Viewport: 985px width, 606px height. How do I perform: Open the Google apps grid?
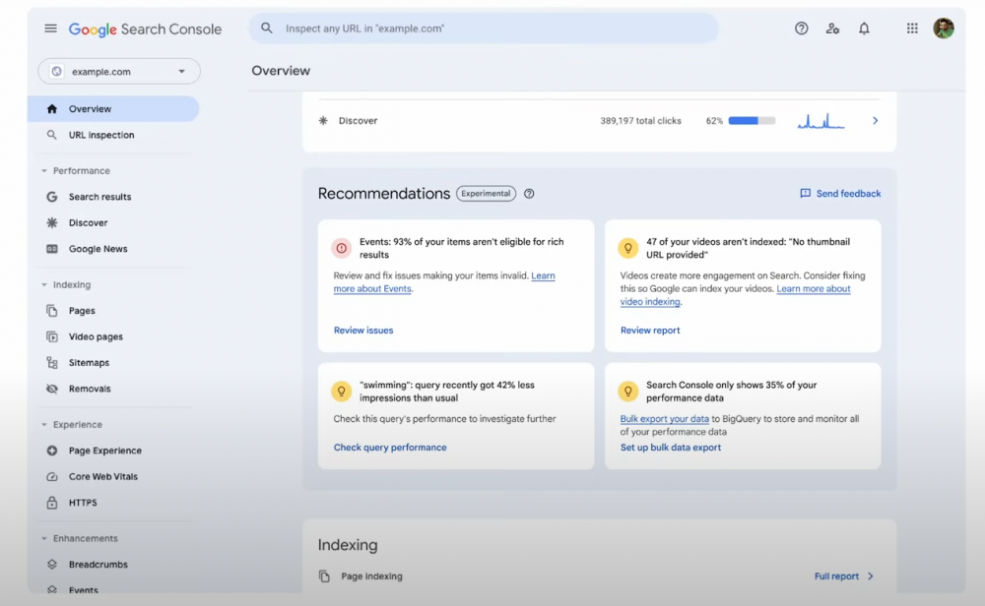pyautogui.click(x=912, y=29)
